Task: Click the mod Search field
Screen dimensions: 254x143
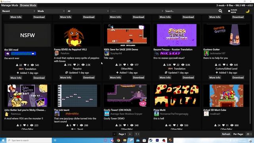Action: 191,11
